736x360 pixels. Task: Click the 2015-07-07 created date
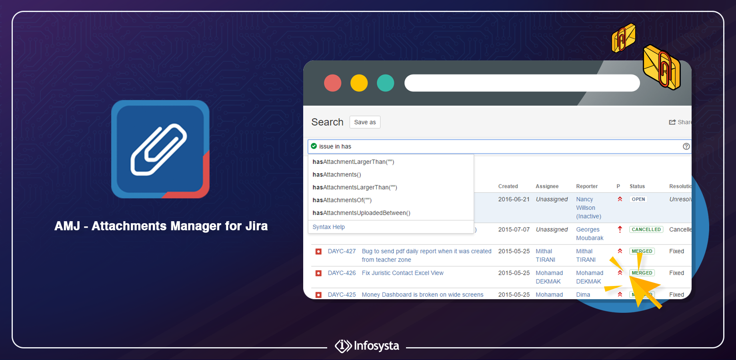(x=514, y=230)
